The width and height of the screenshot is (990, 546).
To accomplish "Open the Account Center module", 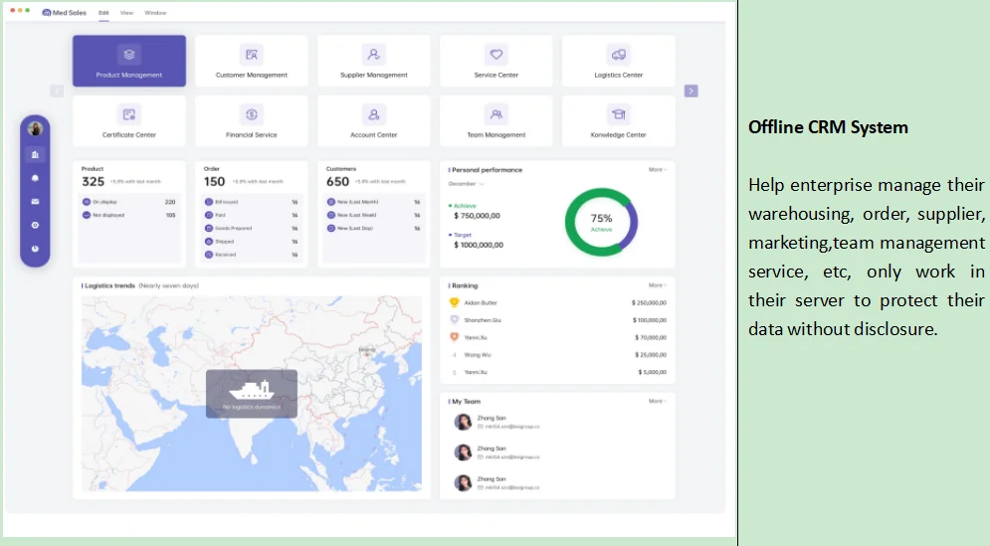I will tap(374, 121).
